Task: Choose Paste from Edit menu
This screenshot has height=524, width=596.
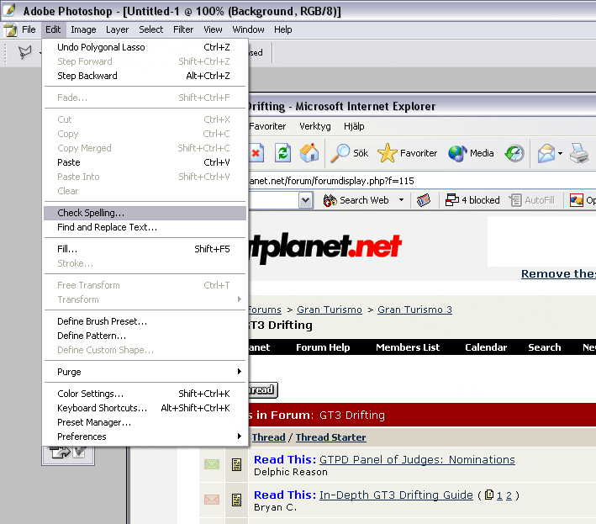Action: (x=145, y=162)
